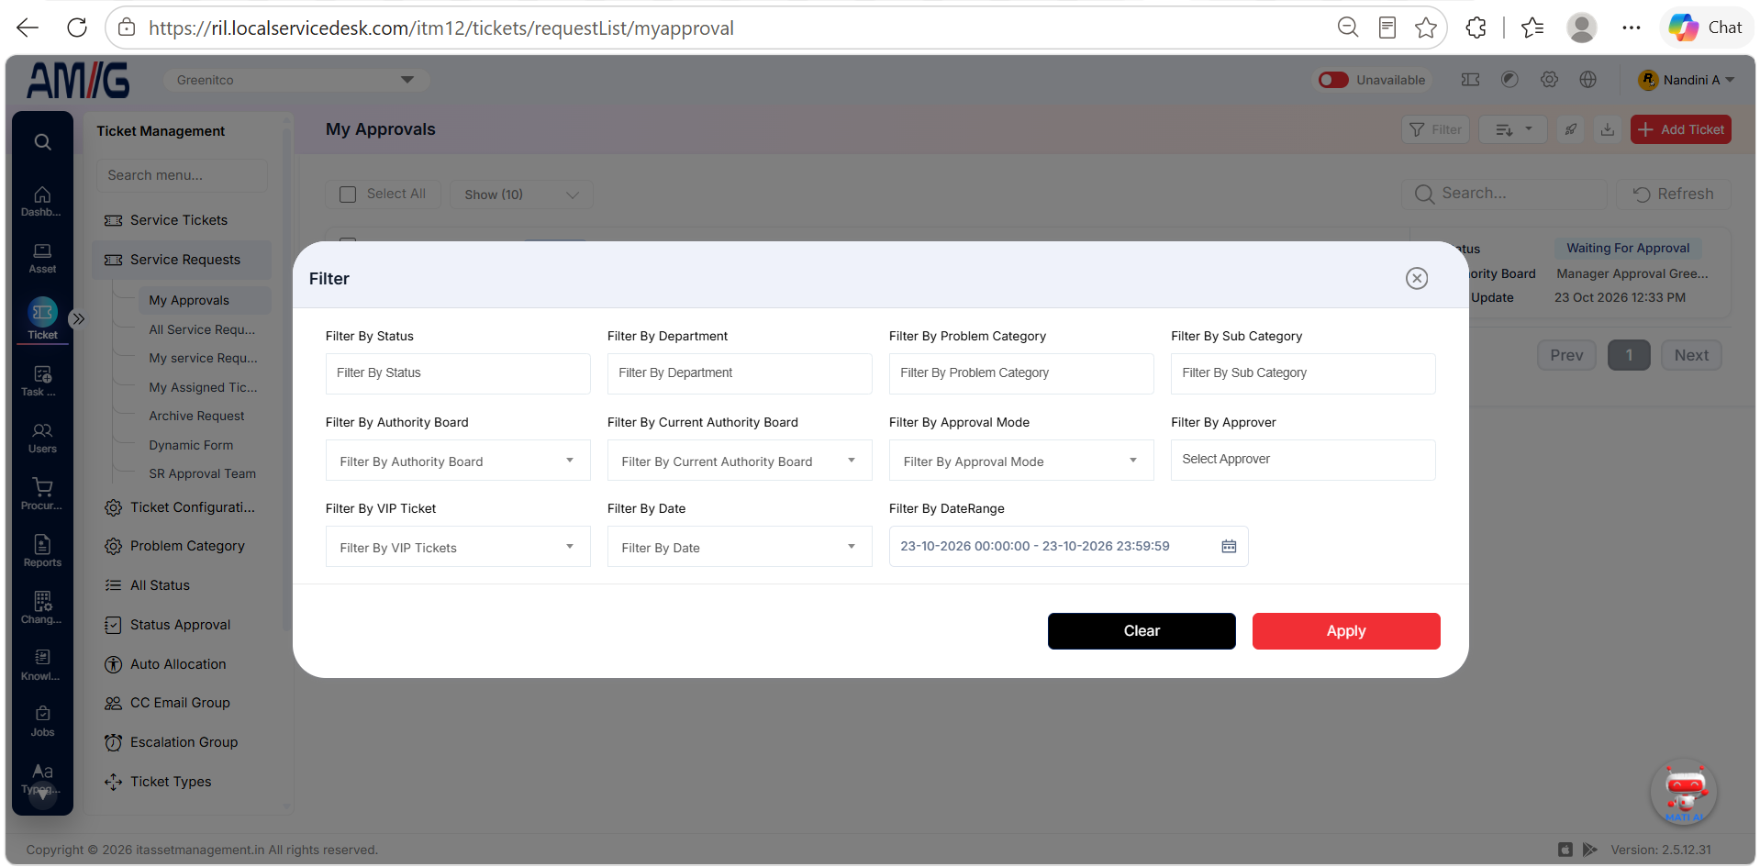
Task: Open Knowledge base module icon
Action: [x=42, y=665]
